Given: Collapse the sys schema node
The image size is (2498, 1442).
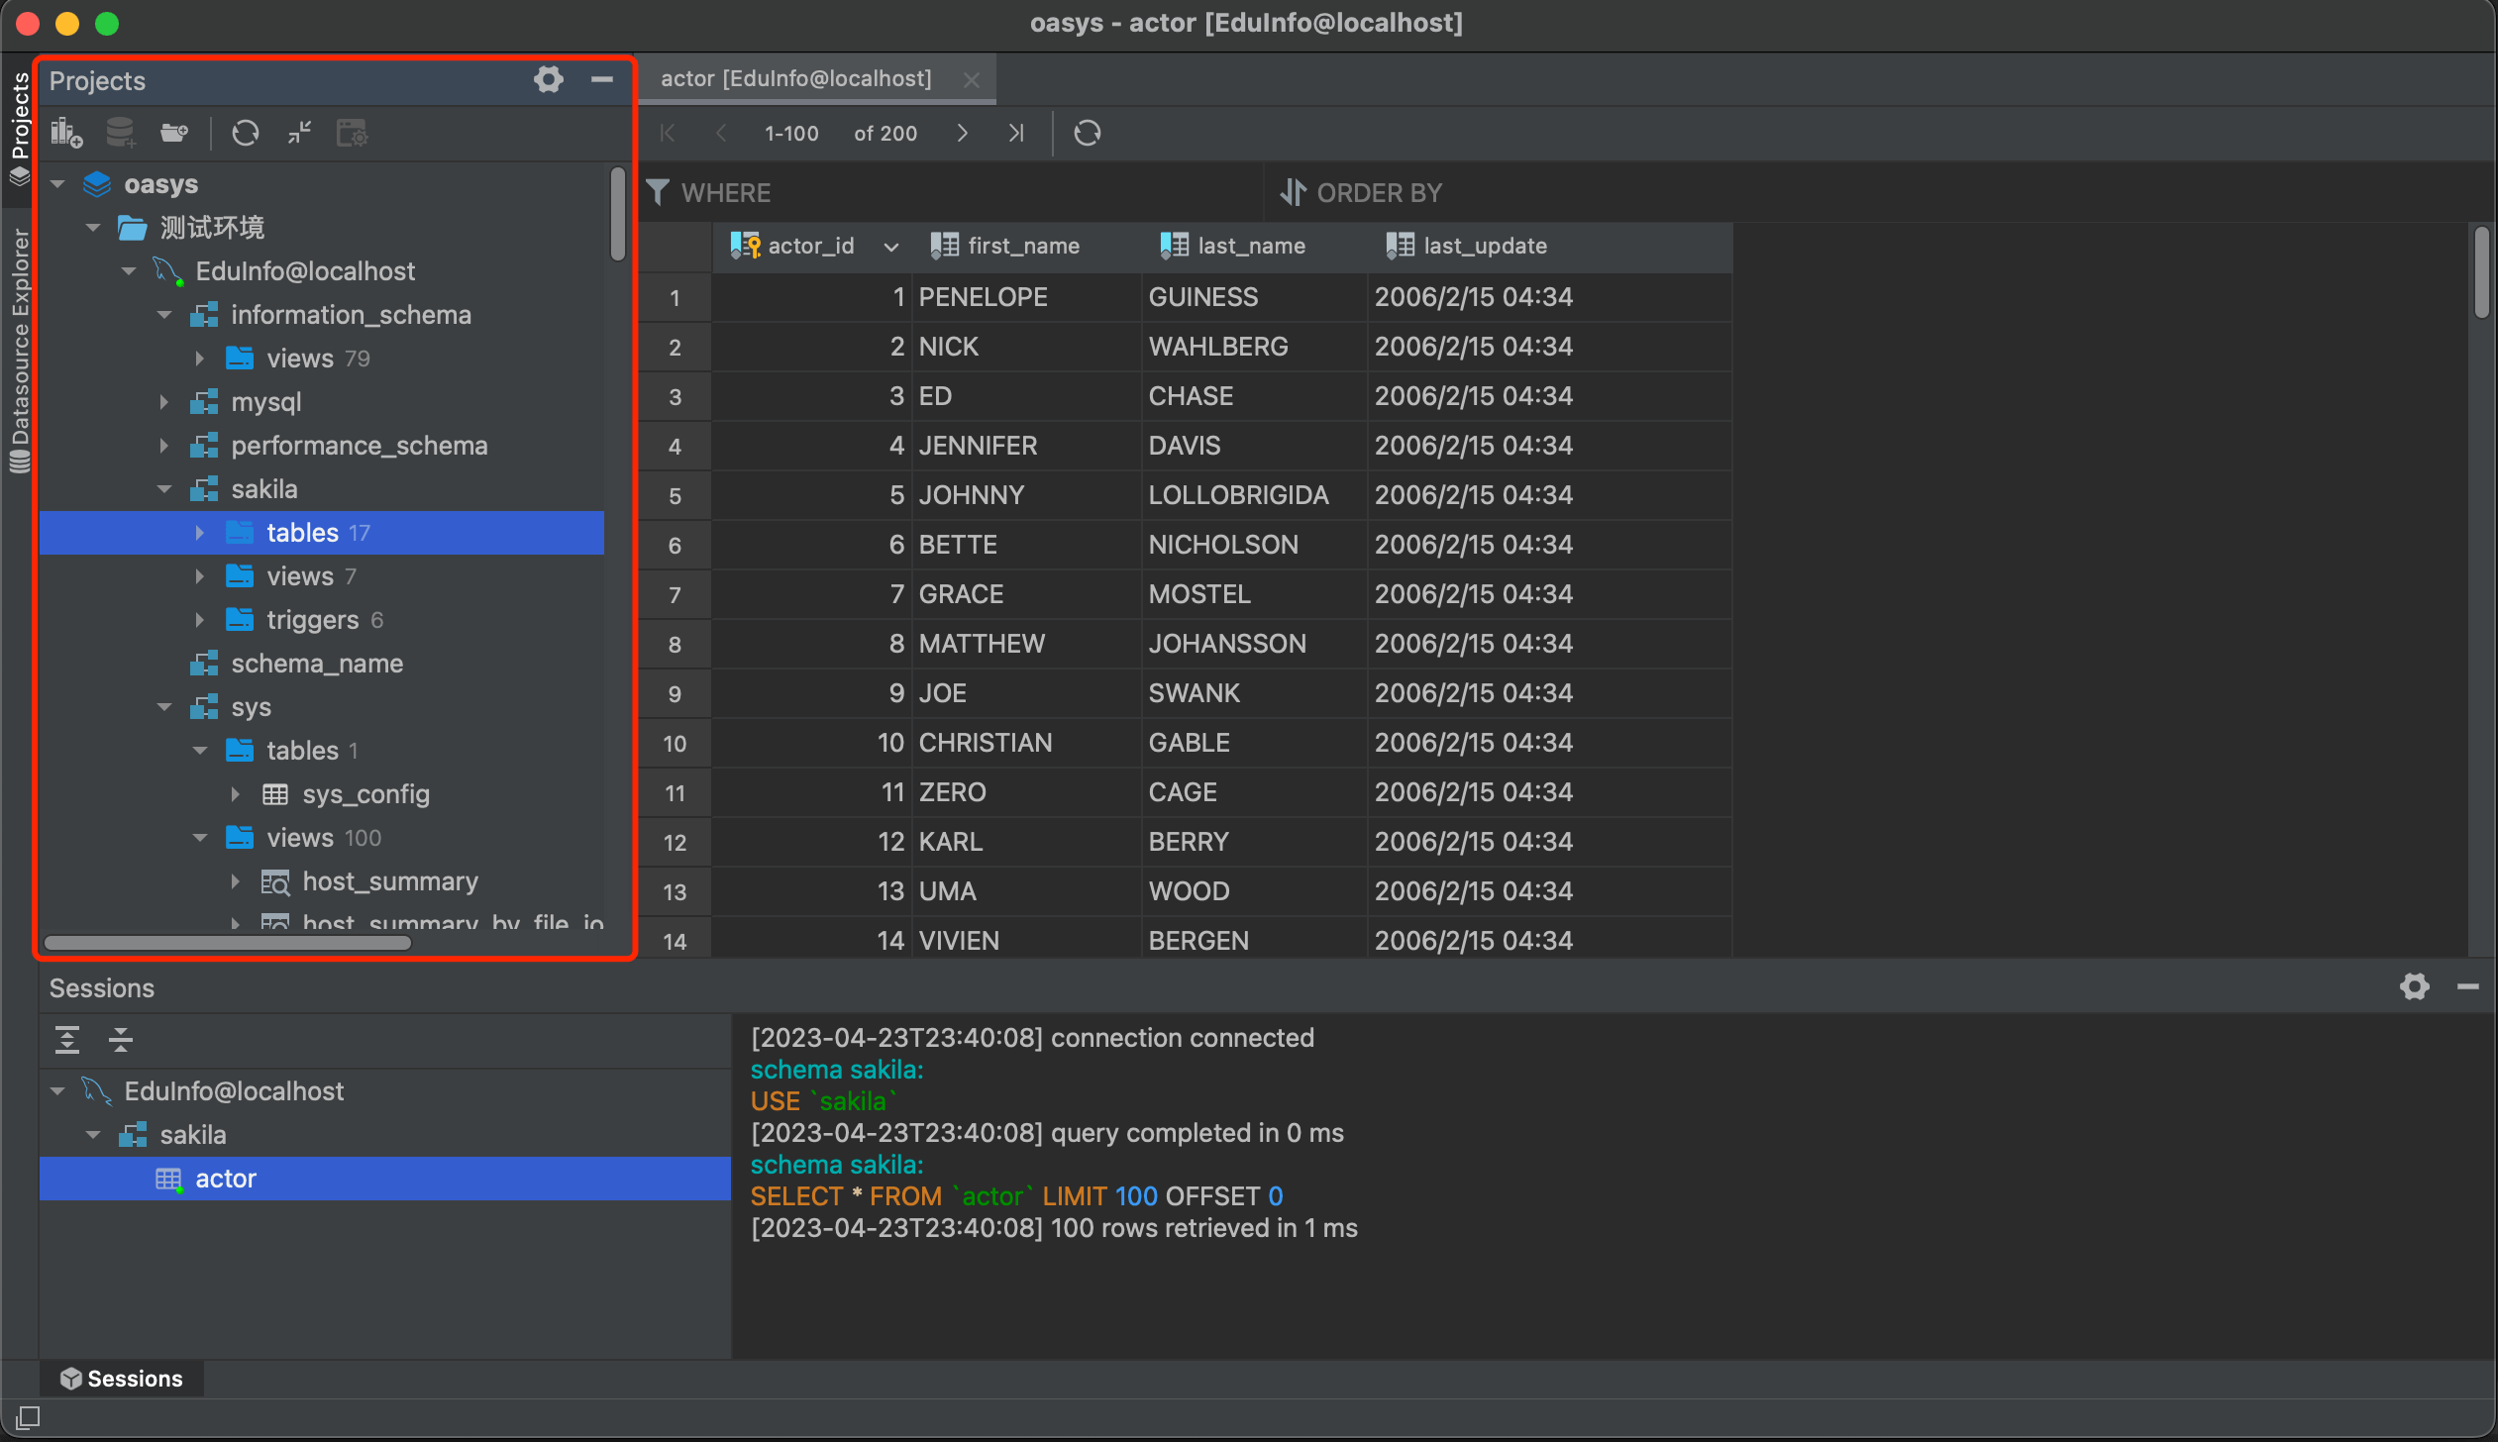Looking at the screenshot, I should click(x=164, y=707).
